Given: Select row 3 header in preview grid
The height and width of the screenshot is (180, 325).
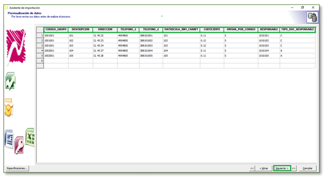Looking at the screenshot, I should (40, 45).
